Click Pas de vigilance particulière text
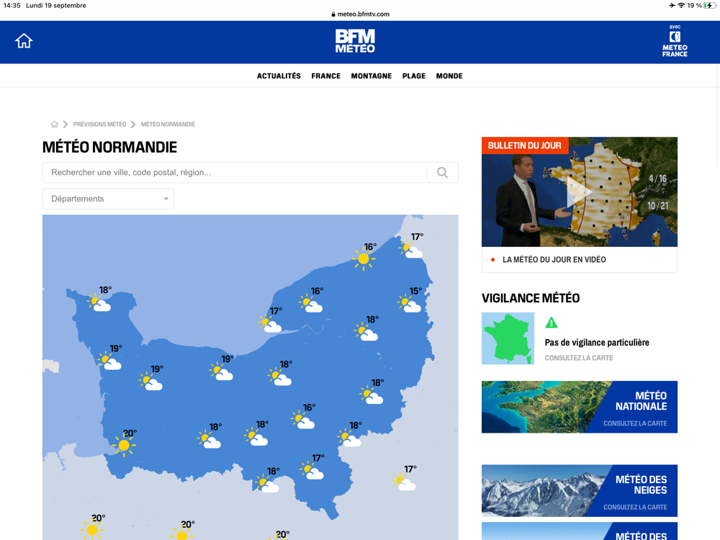The width and height of the screenshot is (720, 540). coord(597,343)
